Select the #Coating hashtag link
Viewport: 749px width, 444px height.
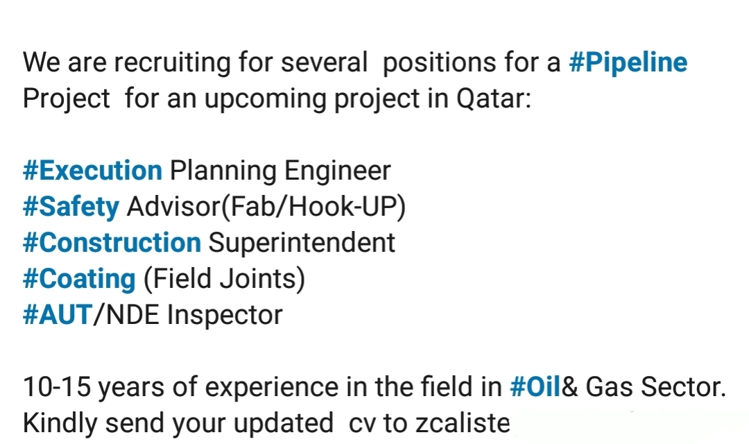pos(79,280)
